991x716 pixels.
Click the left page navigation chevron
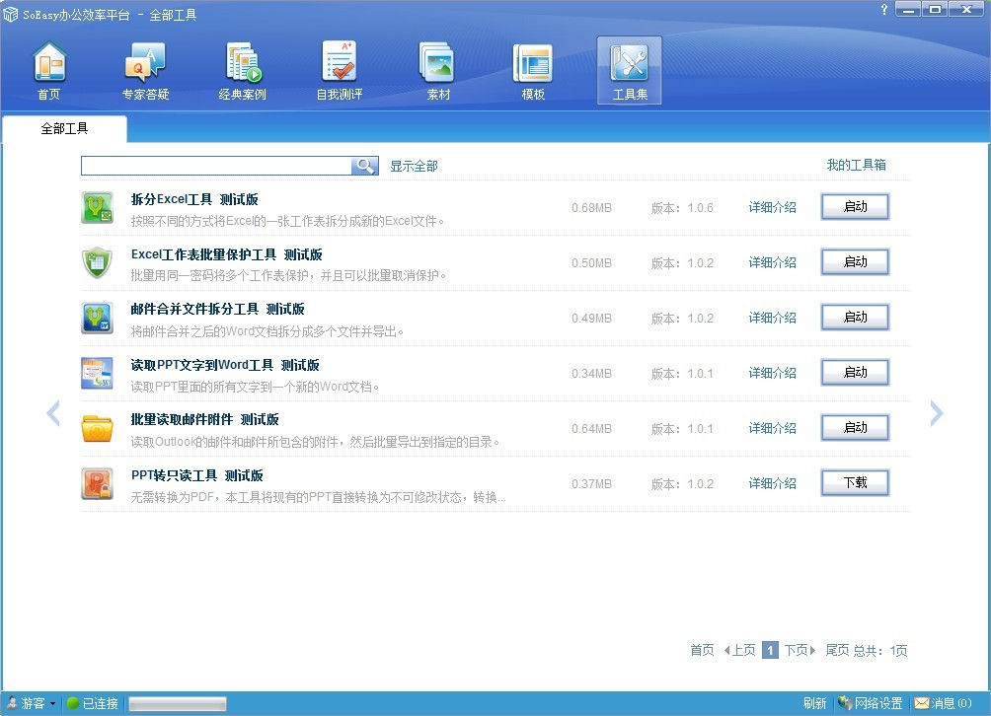54,413
